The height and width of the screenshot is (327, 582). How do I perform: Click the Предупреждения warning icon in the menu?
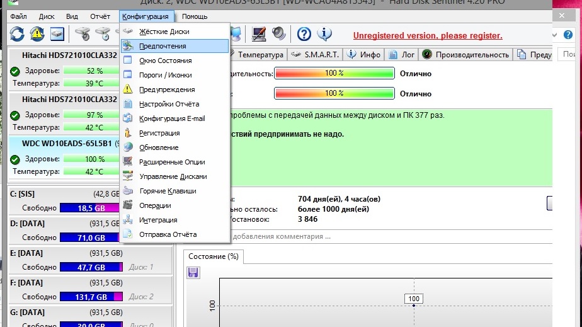(x=128, y=89)
